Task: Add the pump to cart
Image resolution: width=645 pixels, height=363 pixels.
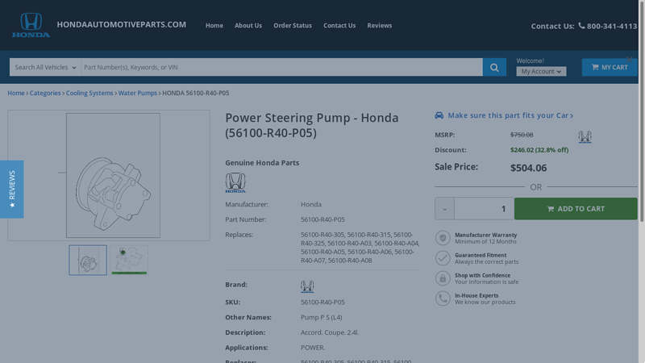Action: tap(576, 209)
